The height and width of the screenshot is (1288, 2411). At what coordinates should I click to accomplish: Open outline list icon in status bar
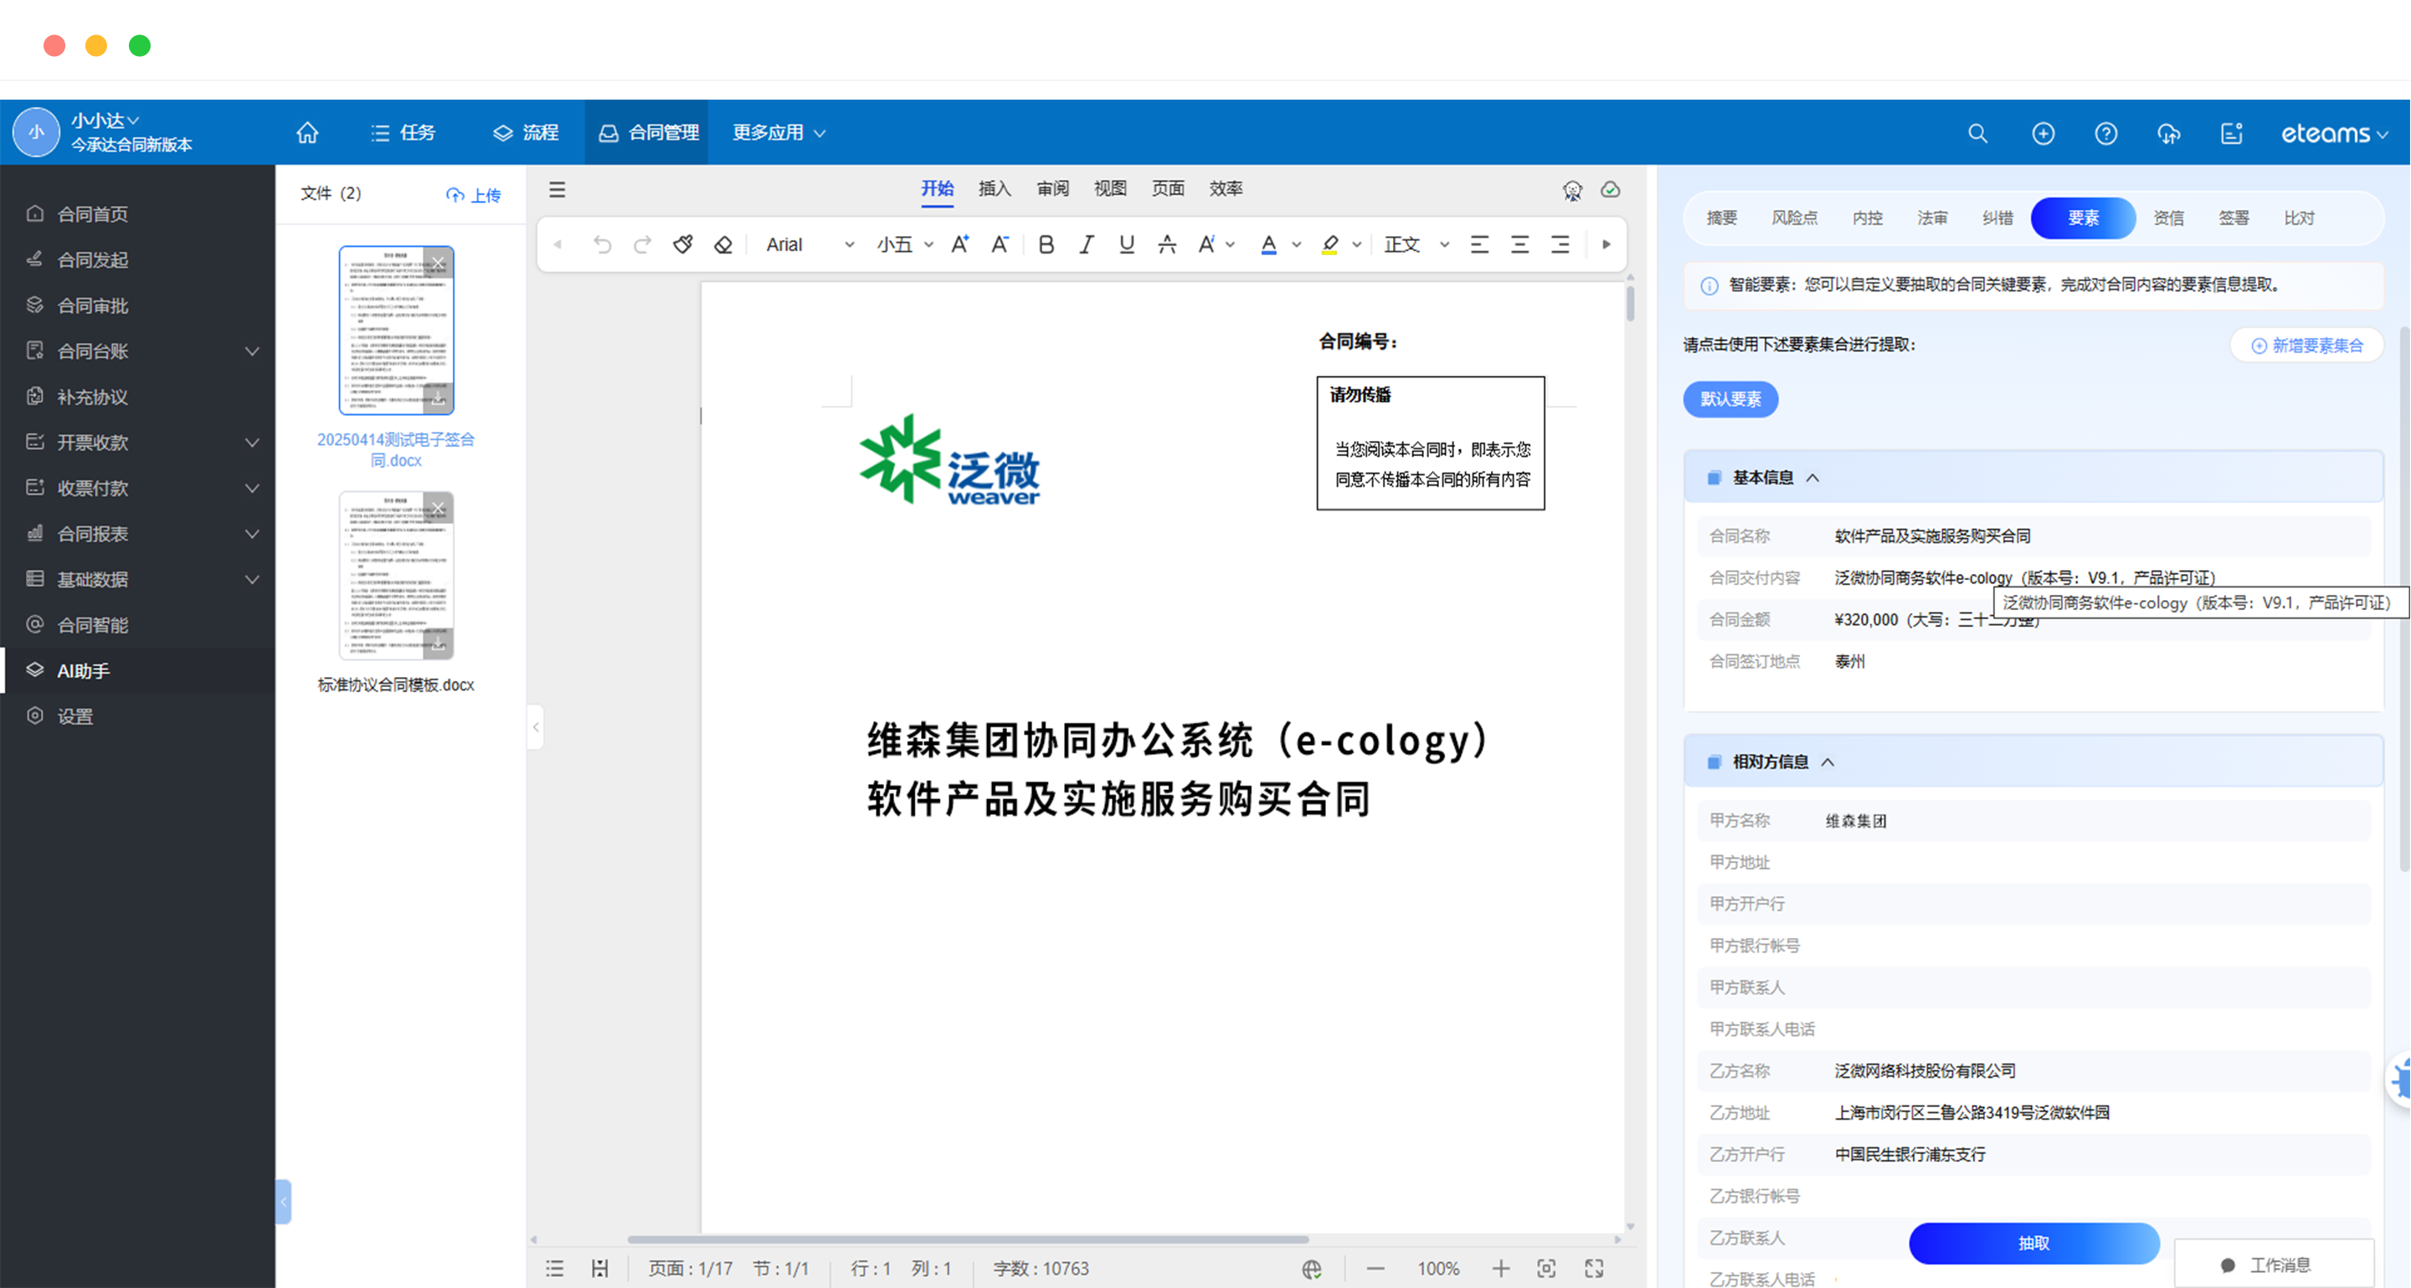[x=555, y=1269]
